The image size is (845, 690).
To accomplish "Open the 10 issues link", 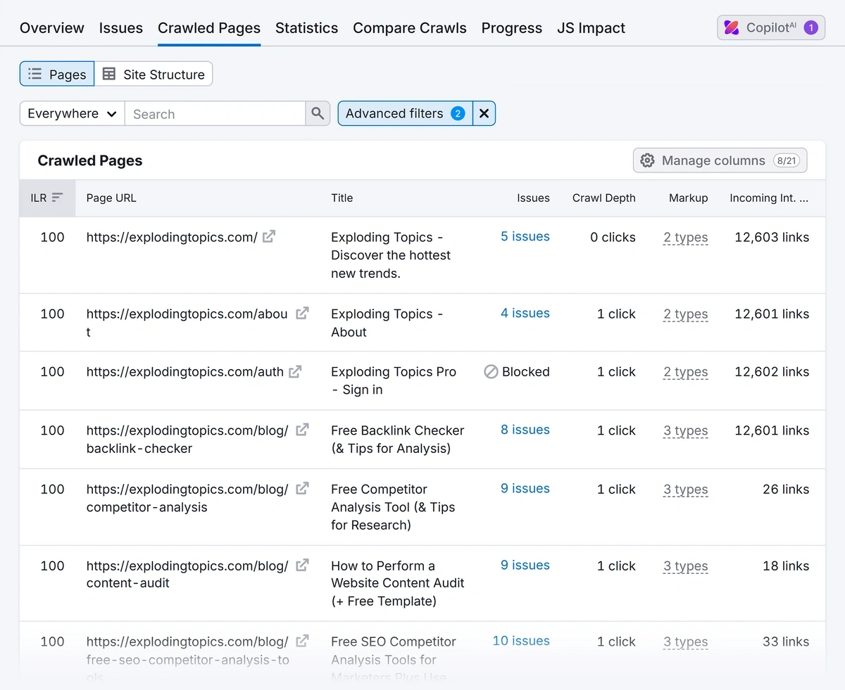I will pos(521,641).
